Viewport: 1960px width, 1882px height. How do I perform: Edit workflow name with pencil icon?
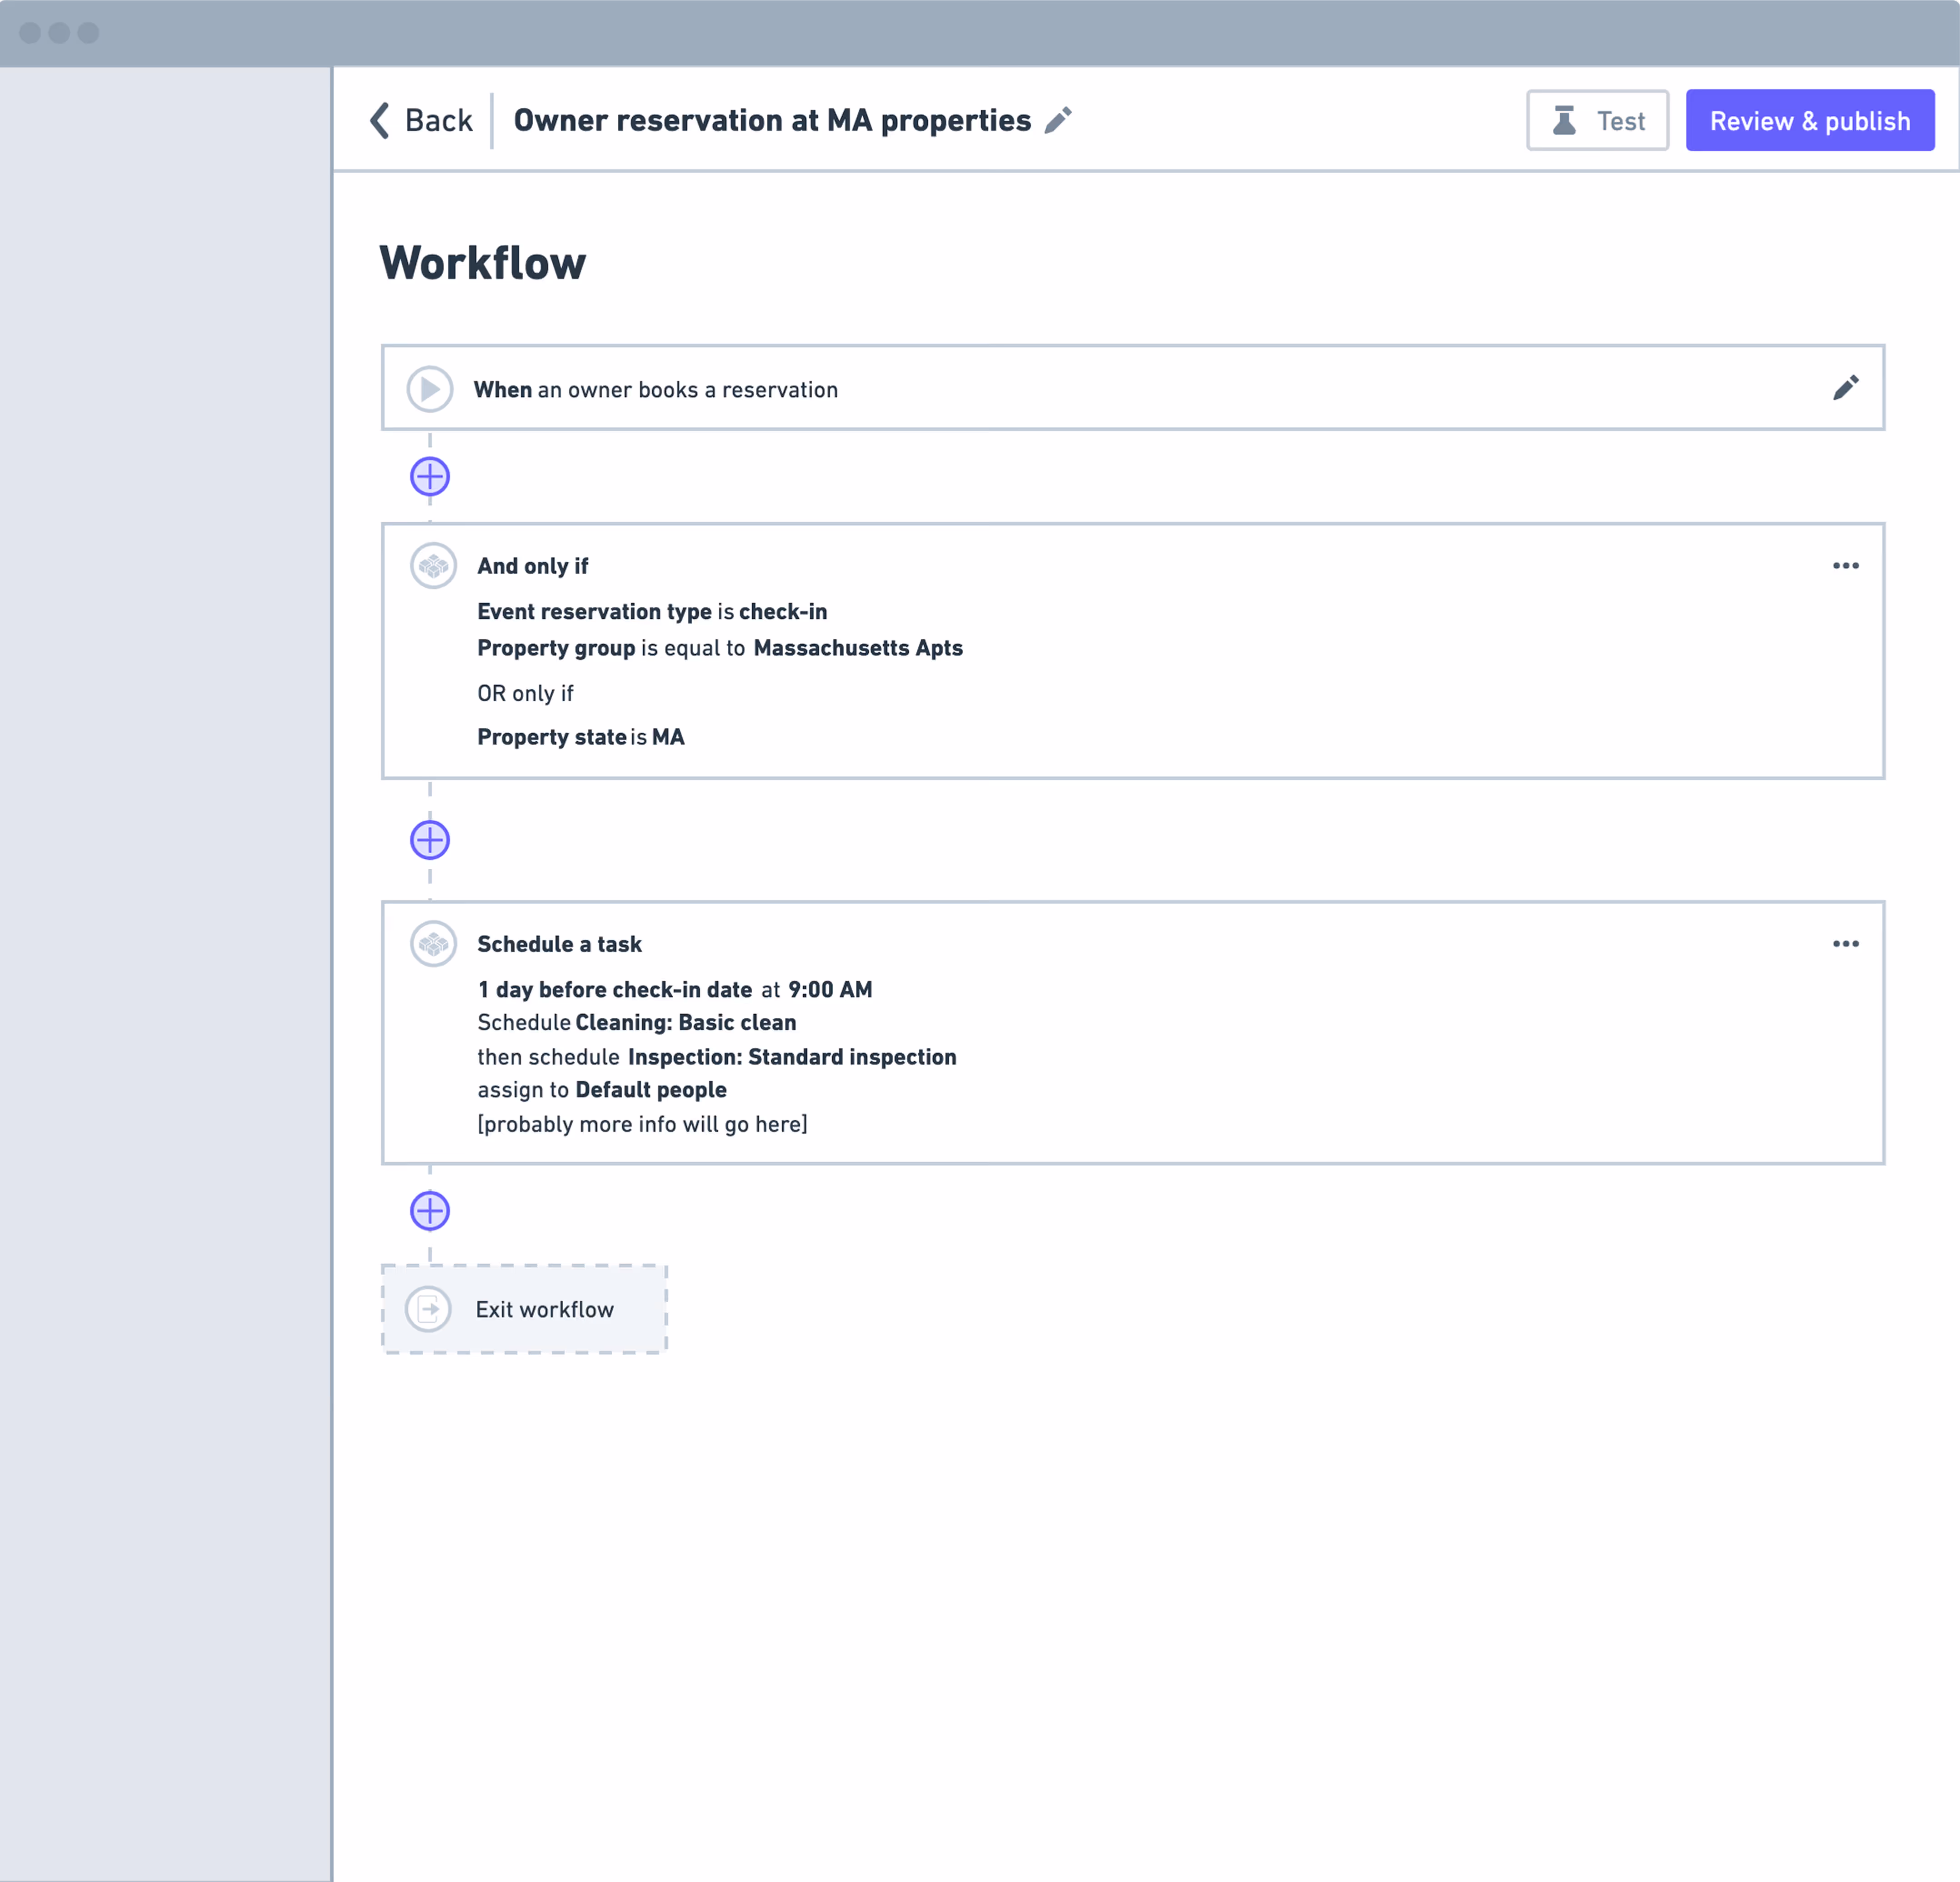(x=1058, y=120)
